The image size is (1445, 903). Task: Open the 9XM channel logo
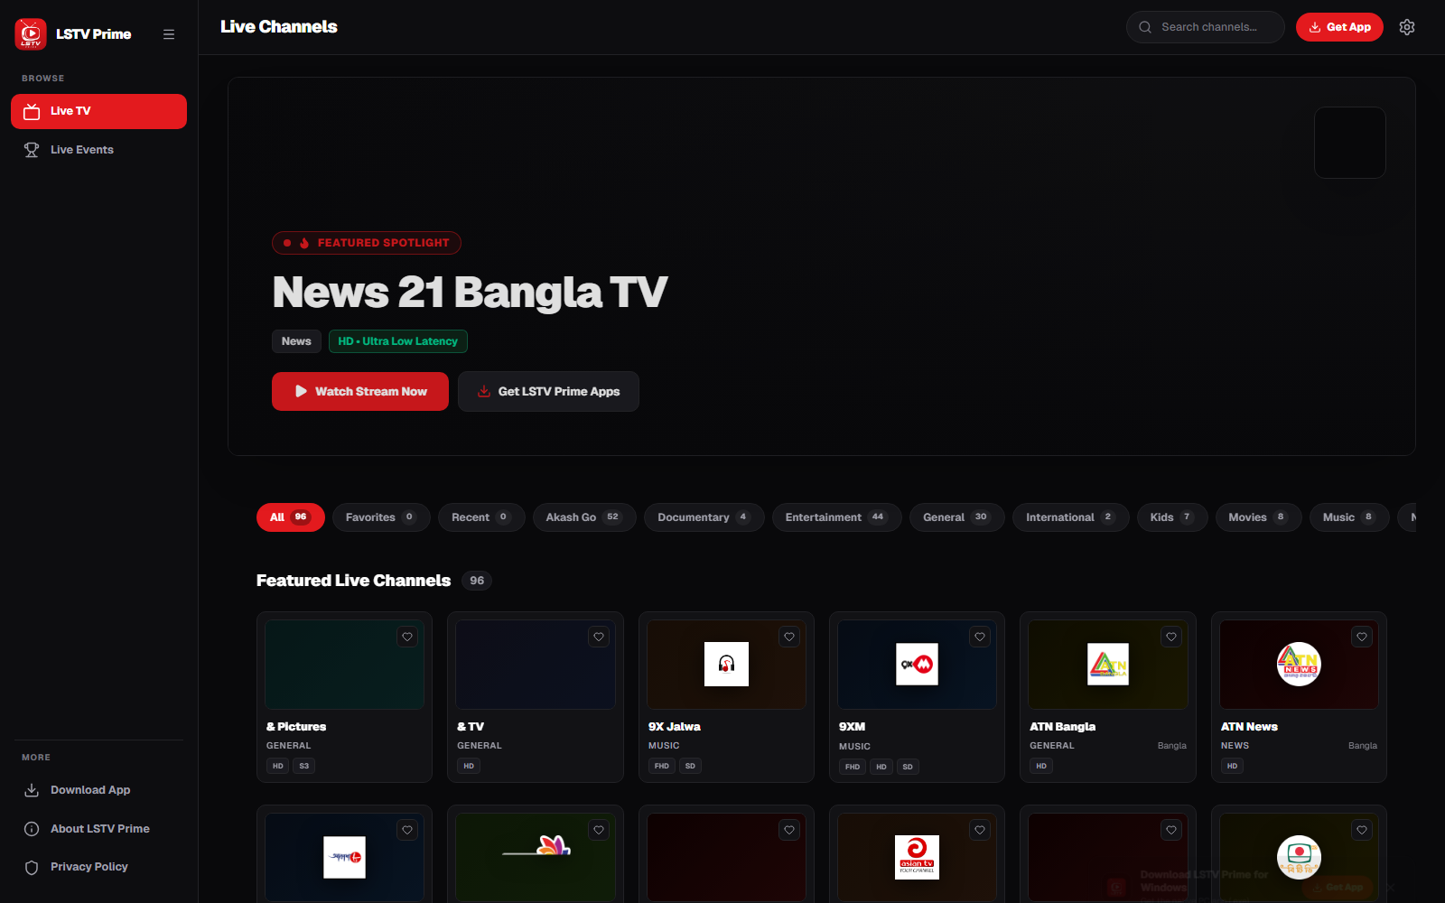(x=917, y=665)
